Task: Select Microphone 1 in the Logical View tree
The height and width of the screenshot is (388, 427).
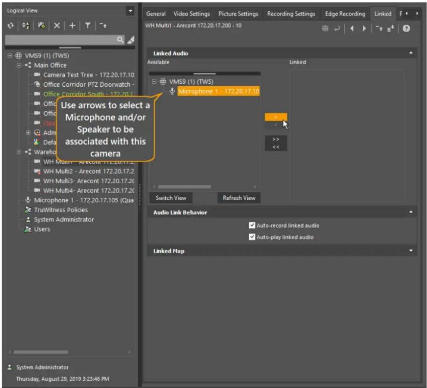Action: coord(84,200)
